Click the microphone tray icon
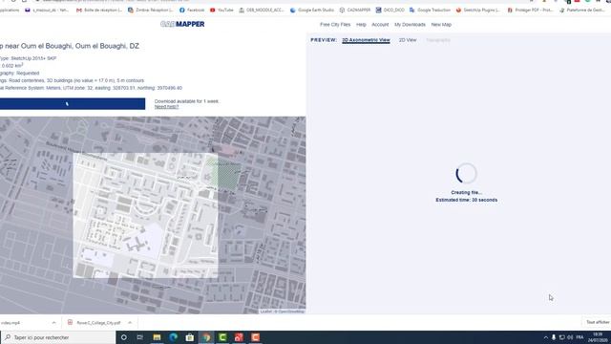611x344 pixels. tap(554, 337)
